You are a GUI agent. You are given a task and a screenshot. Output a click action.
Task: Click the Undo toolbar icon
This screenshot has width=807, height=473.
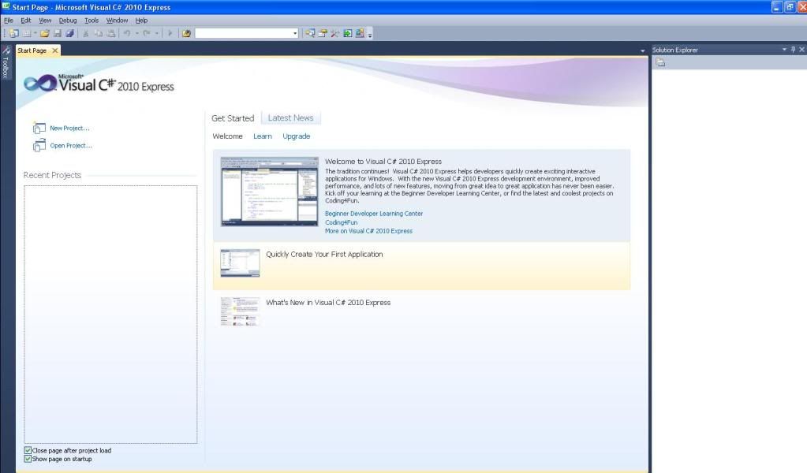tap(126, 33)
